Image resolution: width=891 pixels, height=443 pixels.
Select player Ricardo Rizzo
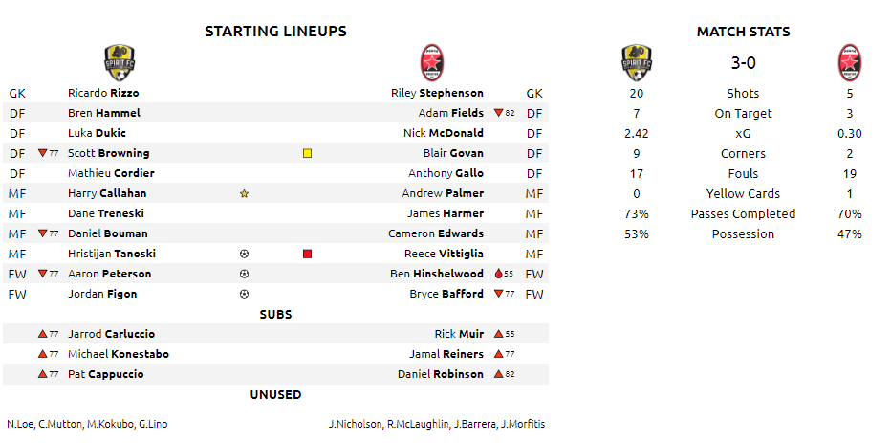pos(103,93)
